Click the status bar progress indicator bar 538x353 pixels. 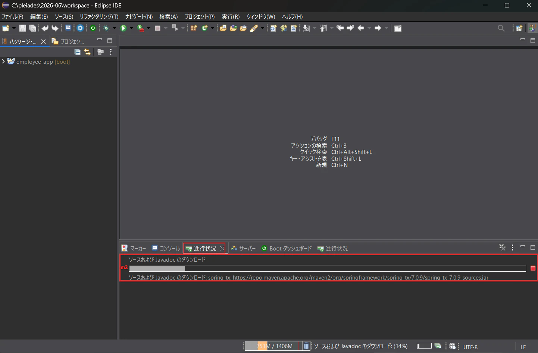point(424,346)
